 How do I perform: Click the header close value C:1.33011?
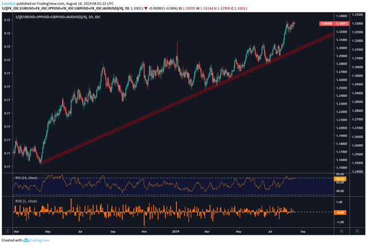[239, 8]
